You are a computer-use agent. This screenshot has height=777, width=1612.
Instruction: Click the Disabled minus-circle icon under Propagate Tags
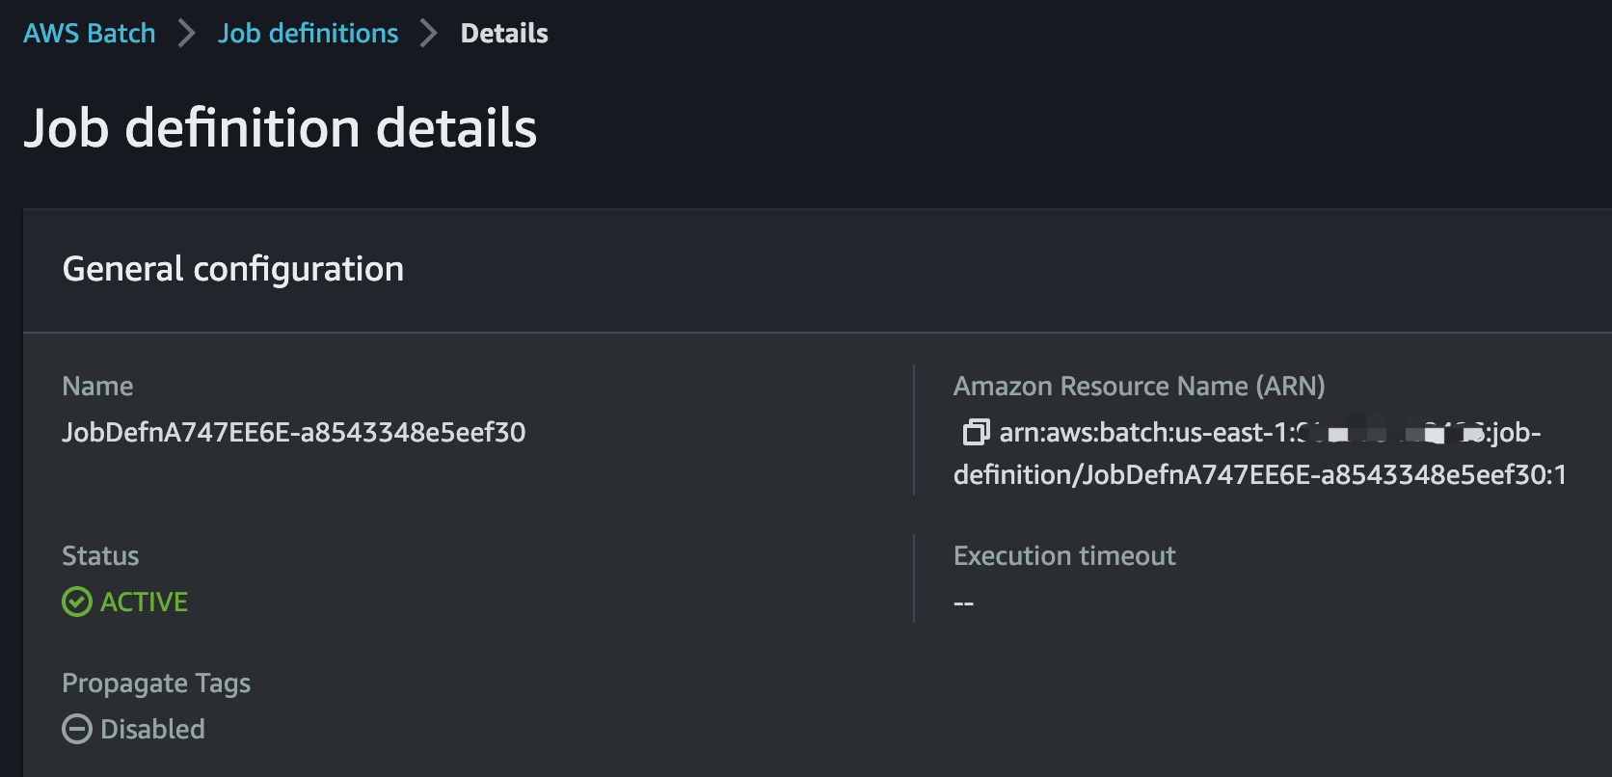pos(77,729)
